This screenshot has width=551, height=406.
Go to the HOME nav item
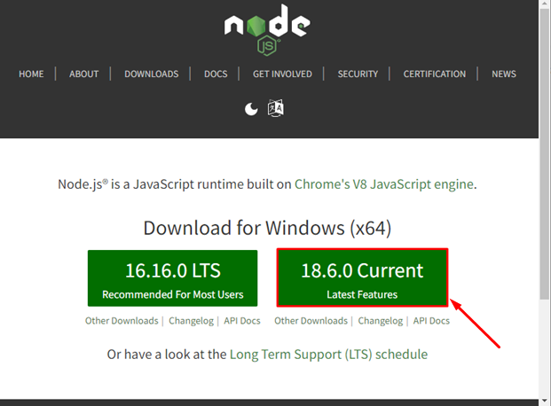31,74
